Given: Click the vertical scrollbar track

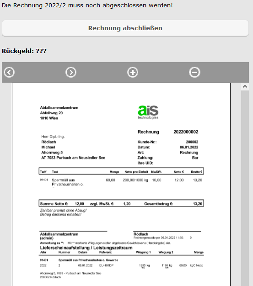Looking at the screenshot, I should point(245,188).
